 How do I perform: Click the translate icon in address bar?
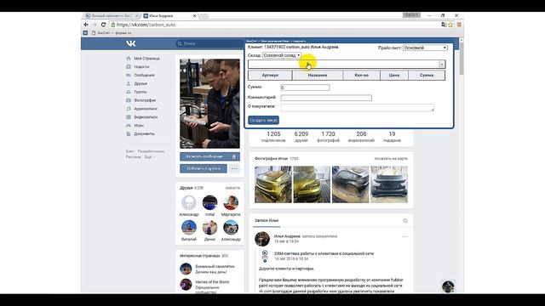[444, 25]
